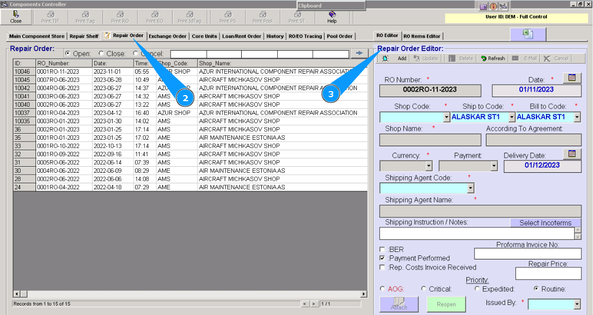Screen dimensions: 593x315
Task: Click Reopen button
Action: coord(446,304)
